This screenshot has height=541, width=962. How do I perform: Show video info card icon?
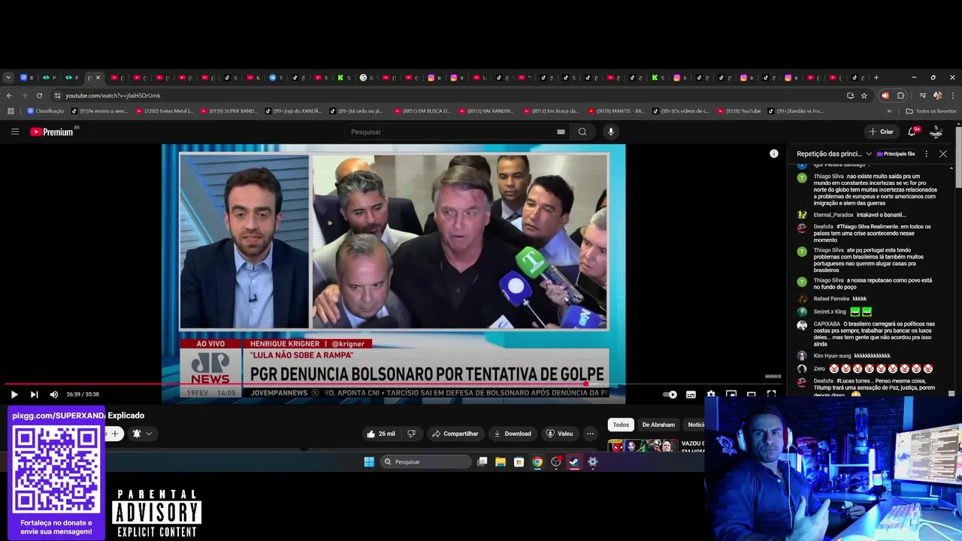(x=773, y=153)
